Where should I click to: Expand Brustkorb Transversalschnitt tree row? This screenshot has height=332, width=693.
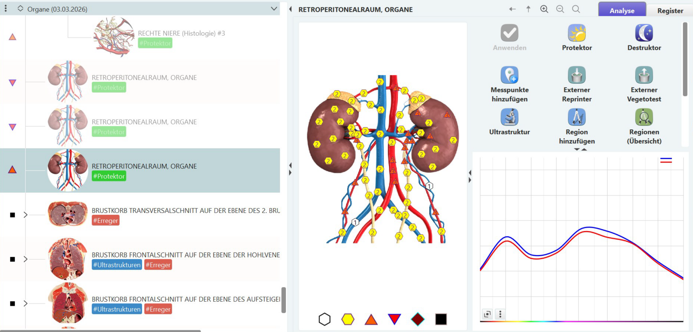point(25,215)
